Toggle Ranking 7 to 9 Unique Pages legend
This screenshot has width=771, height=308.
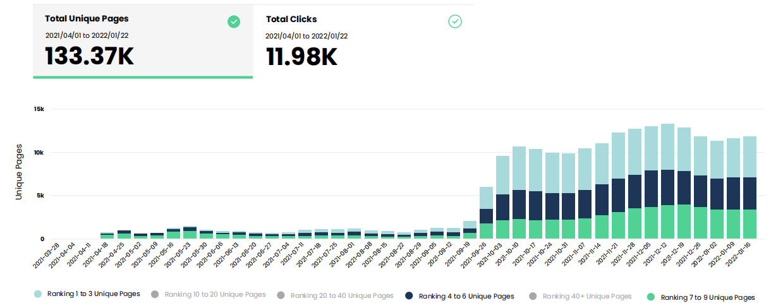[701, 297]
